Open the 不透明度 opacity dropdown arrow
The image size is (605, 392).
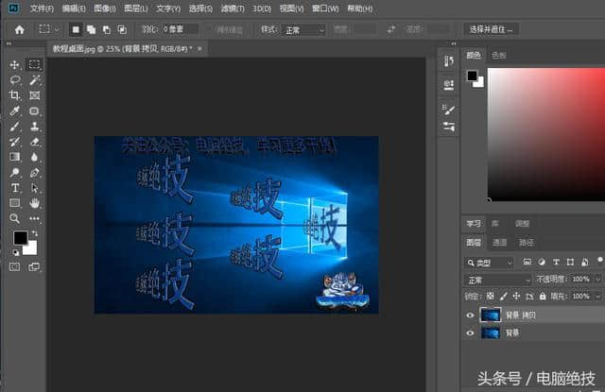click(x=597, y=279)
